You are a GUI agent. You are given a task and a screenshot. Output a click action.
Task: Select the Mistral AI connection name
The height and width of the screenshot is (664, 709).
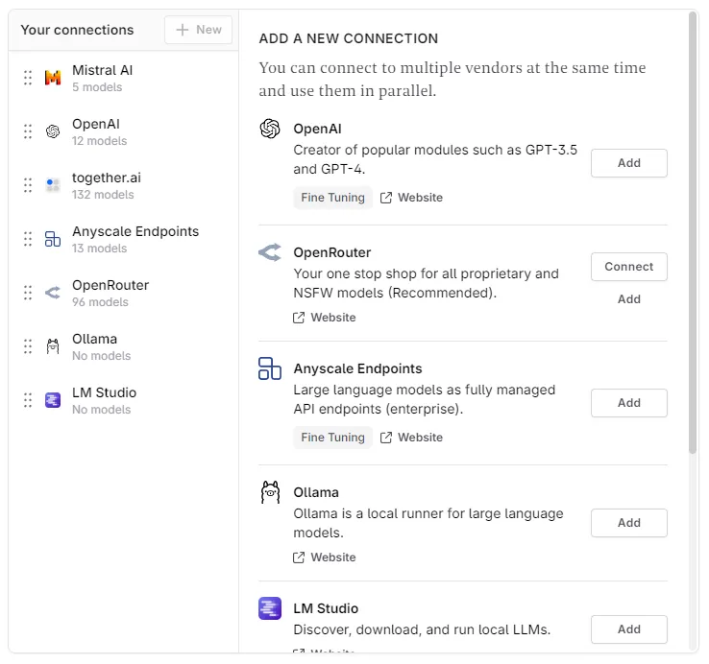click(x=102, y=70)
